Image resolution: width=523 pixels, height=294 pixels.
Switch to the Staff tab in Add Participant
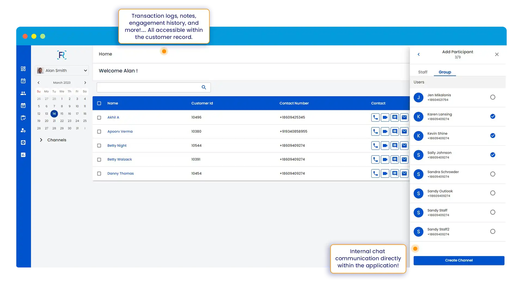click(x=423, y=72)
